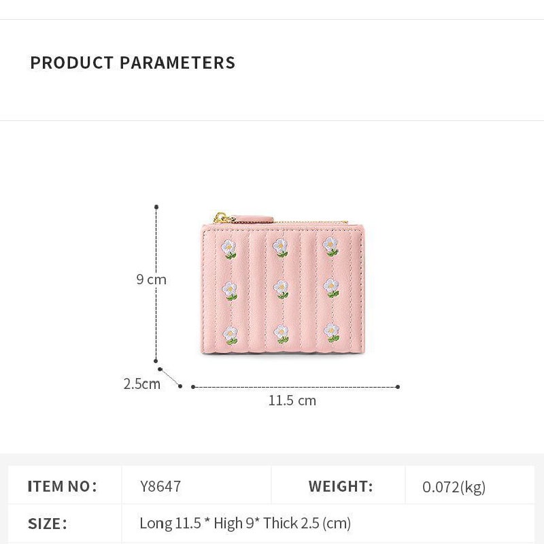Image resolution: width=544 pixels, height=544 pixels.
Task: Click the gold zipper pull on wallet
Action: [x=222, y=216]
